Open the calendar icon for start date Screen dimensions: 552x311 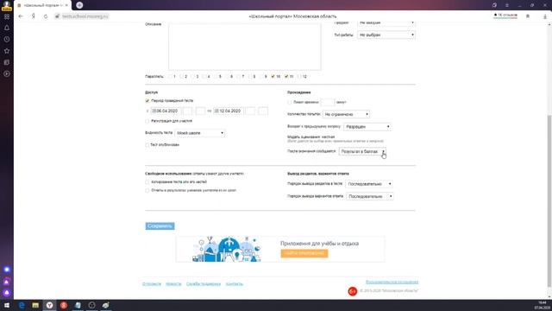(x=154, y=111)
